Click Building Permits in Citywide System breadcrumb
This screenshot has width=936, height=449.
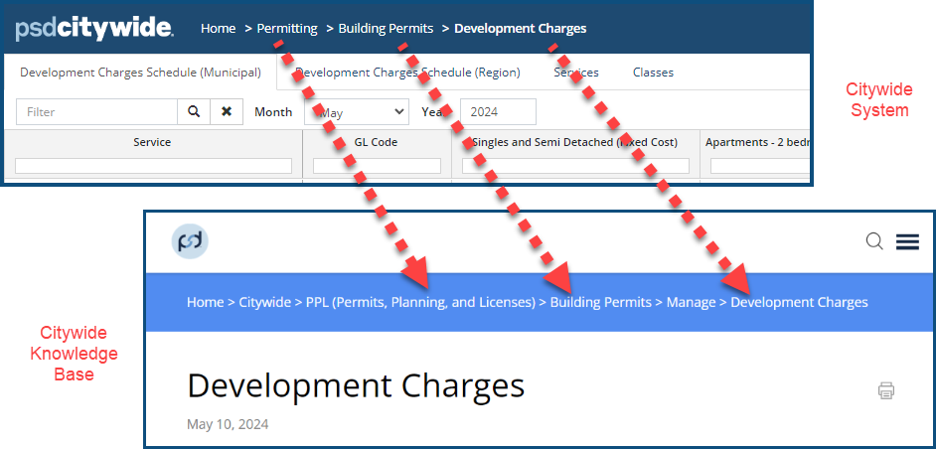point(386,28)
